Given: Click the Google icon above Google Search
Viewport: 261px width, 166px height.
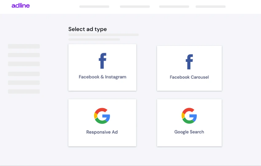Looking at the screenshot, I should (189, 116).
